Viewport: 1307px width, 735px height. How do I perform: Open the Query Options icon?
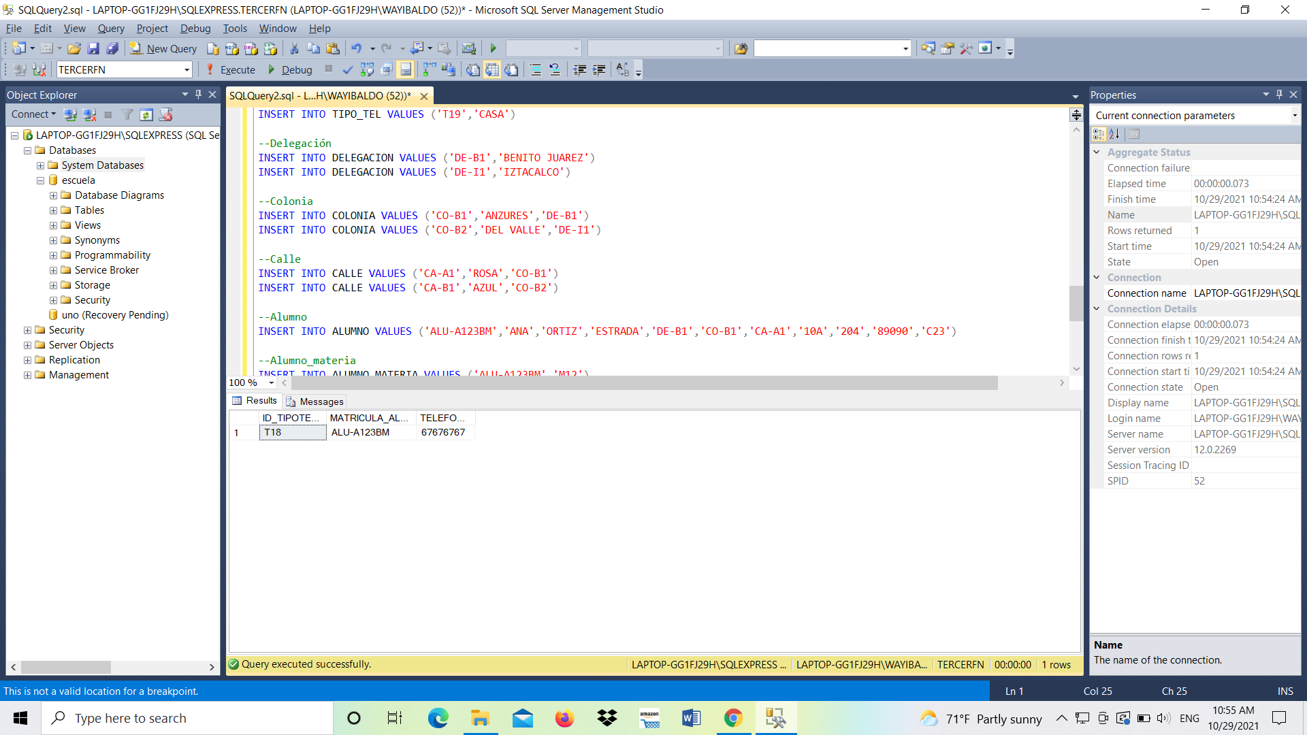click(x=387, y=69)
